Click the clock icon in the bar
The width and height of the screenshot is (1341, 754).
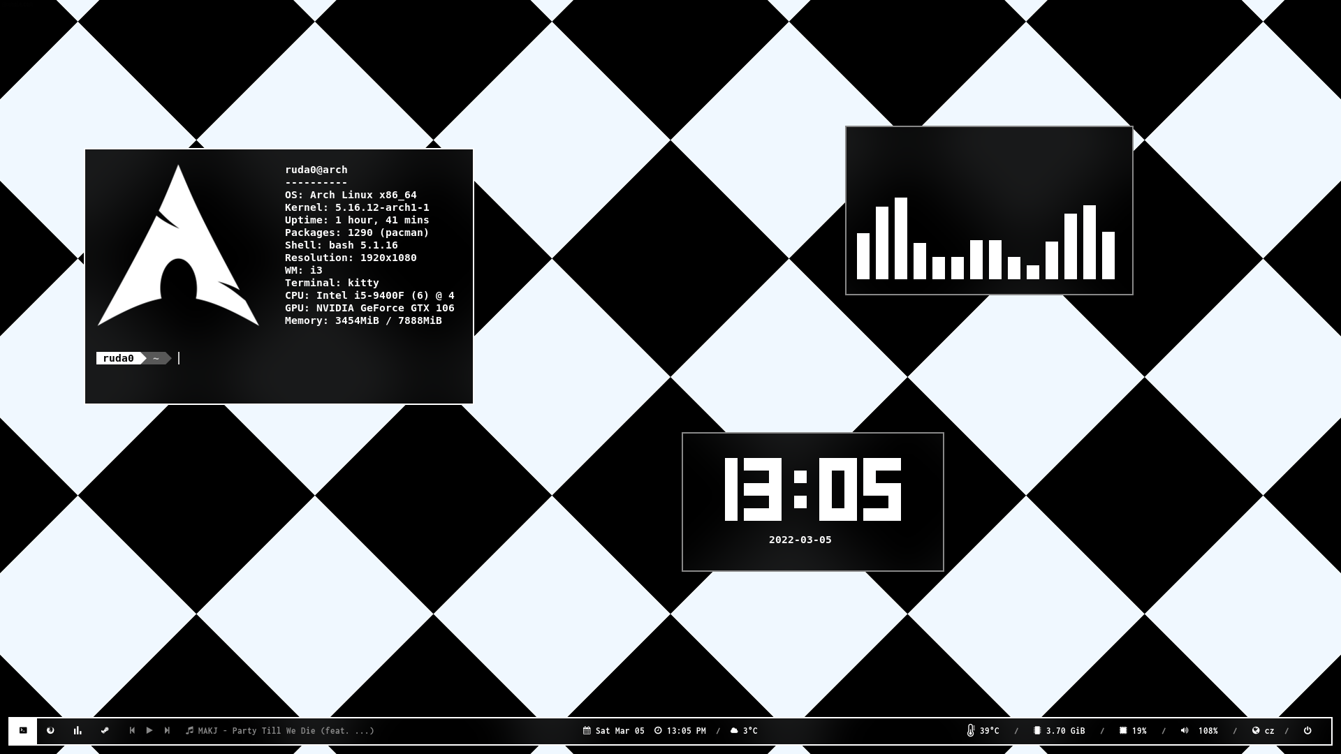[x=658, y=730]
